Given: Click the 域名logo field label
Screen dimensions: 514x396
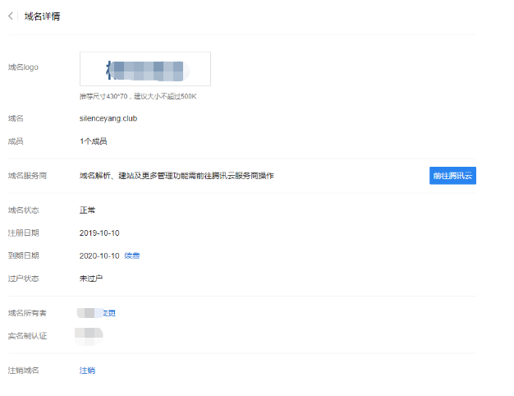Looking at the screenshot, I should click(23, 67).
